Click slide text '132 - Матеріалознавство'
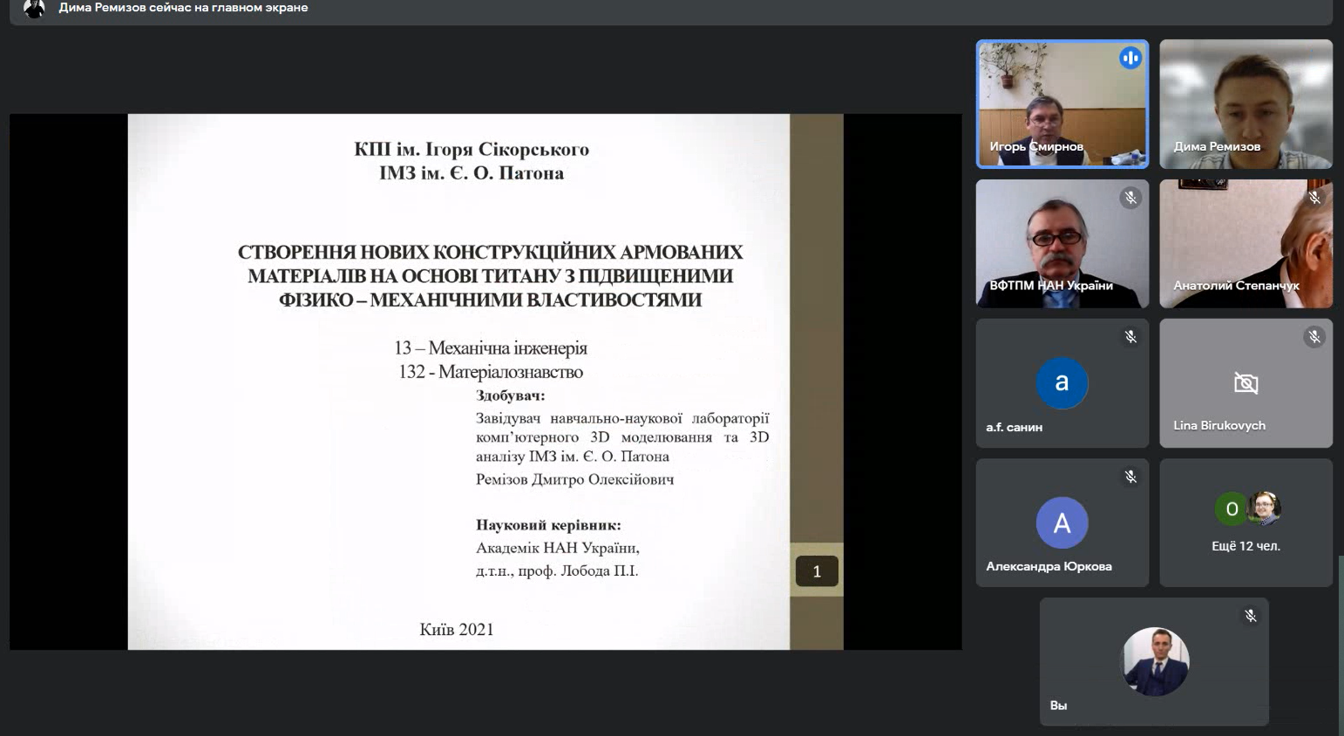1344x736 pixels. coord(491,372)
